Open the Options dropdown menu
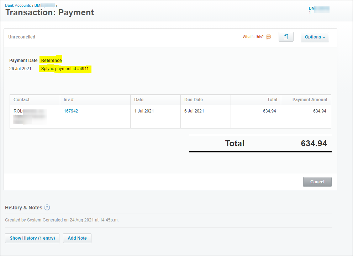The height and width of the screenshot is (256, 353). [315, 37]
